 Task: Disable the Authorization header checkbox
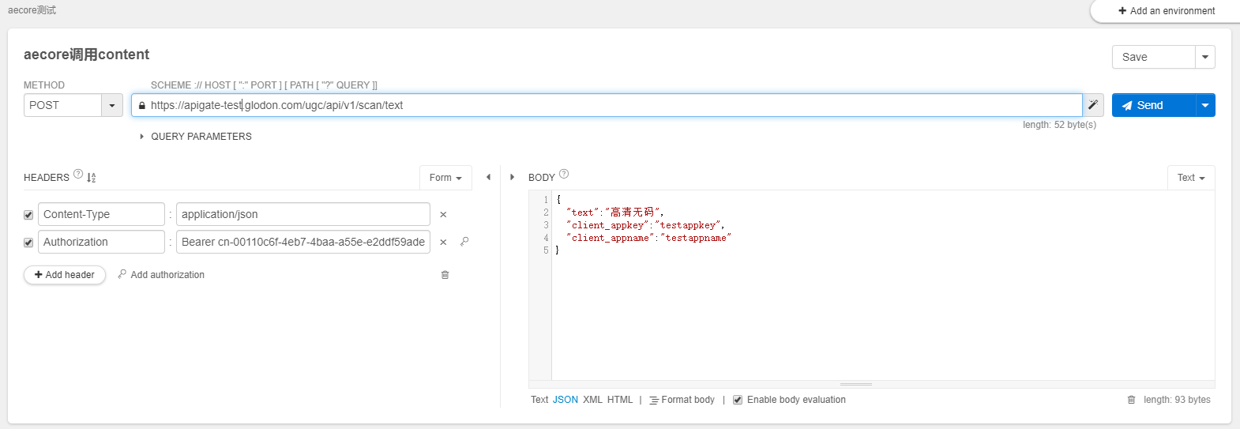click(x=28, y=243)
